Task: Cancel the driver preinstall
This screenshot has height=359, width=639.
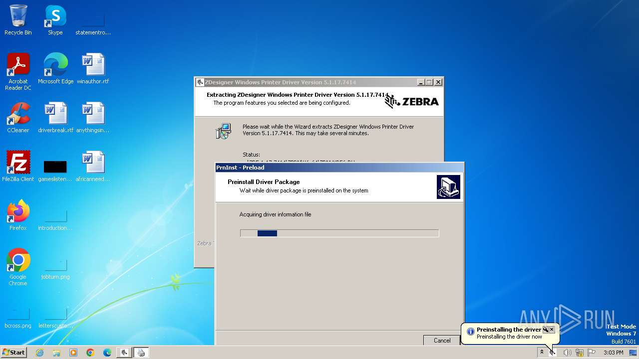Action: [x=442, y=340]
